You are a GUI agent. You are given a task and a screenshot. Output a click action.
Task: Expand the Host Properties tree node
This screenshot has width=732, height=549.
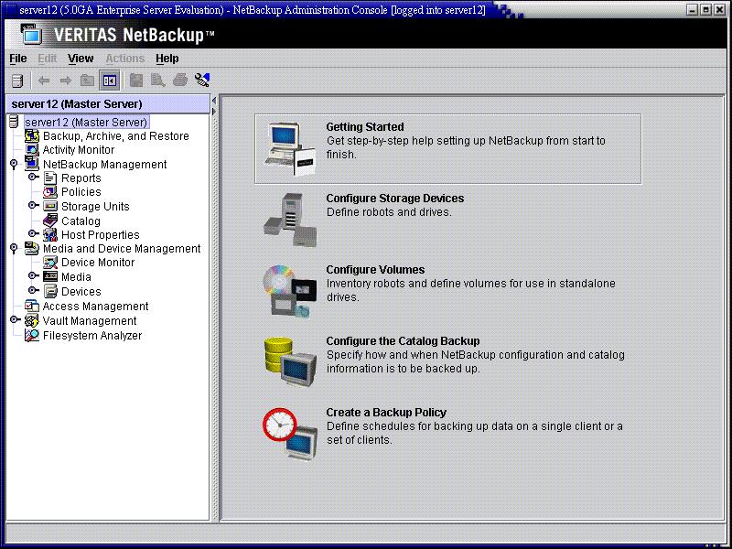point(33,233)
